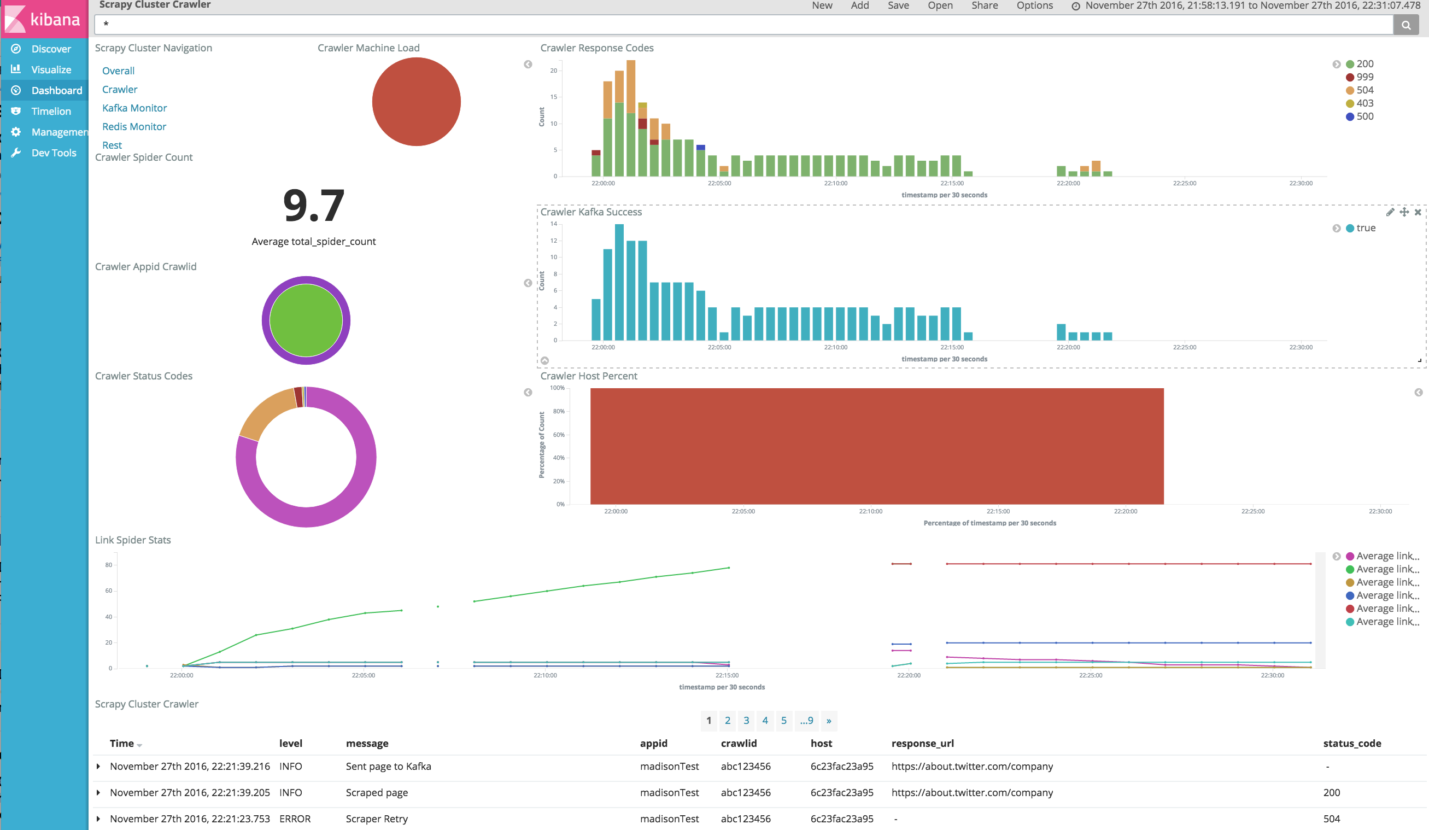1429x830 pixels.
Task: Remove the Crawler Kafka Success panel
Action: click(x=1418, y=212)
